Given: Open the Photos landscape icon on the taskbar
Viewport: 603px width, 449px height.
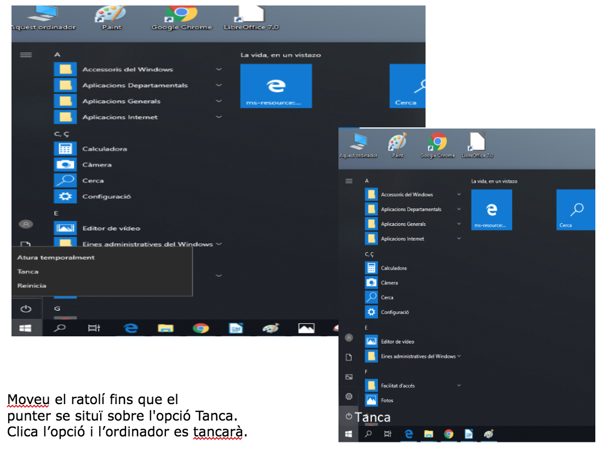Looking at the screenshot, I should tap(306, 328).
